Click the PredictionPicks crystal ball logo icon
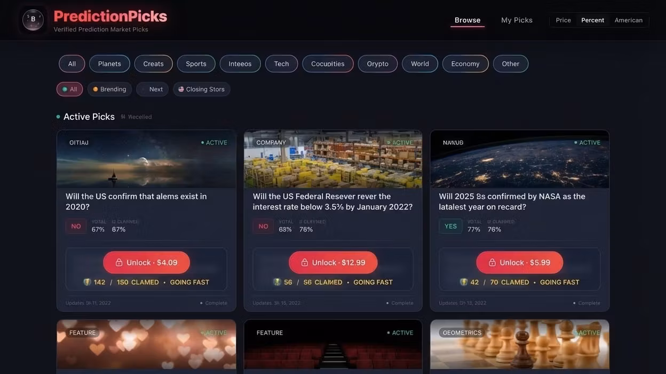Screen dimensions: 666x374 point(33,20)
